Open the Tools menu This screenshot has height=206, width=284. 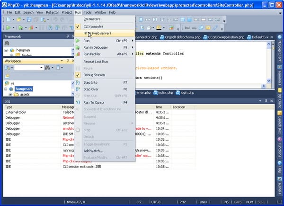click(88, 12)
